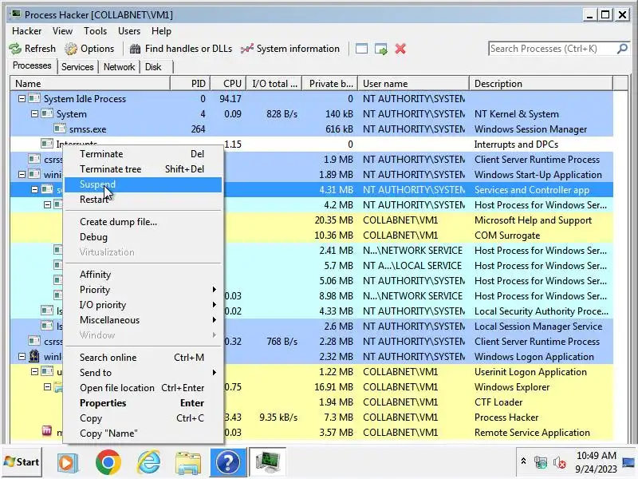Show hidden tray icons arrow

click(x=524, y=461)
